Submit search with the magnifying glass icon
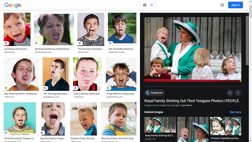Viewport: 252px width, 142px height. [152, 5]
